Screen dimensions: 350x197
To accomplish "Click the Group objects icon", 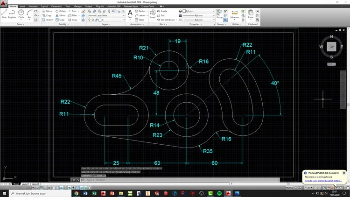I will point(219,13).
